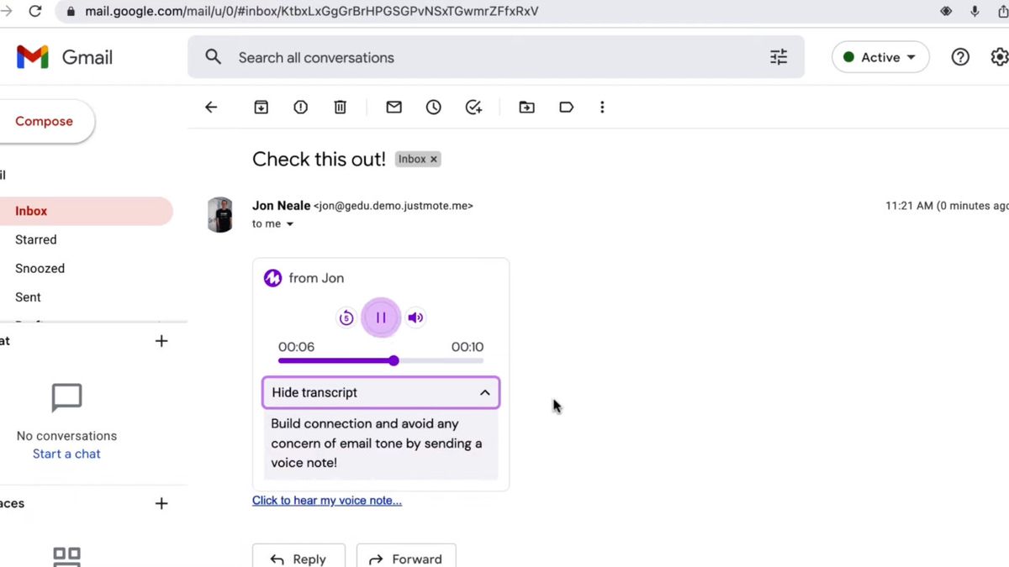Viewport: 1009px width, 567px height.
Task: Rewind voice note five seconds
Action: click(x=346, y=318)
